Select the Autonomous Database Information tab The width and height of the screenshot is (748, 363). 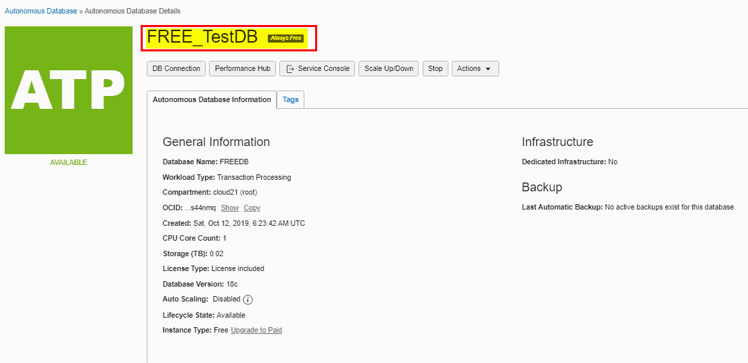pos(212,100)
